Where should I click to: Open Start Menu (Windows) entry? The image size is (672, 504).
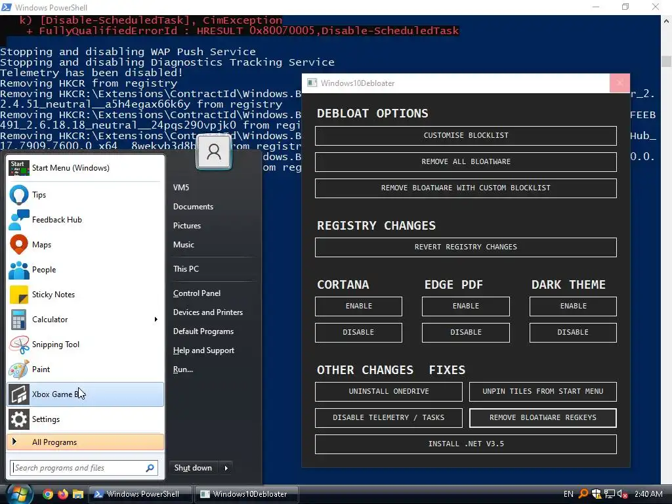[x=85, y=168]
